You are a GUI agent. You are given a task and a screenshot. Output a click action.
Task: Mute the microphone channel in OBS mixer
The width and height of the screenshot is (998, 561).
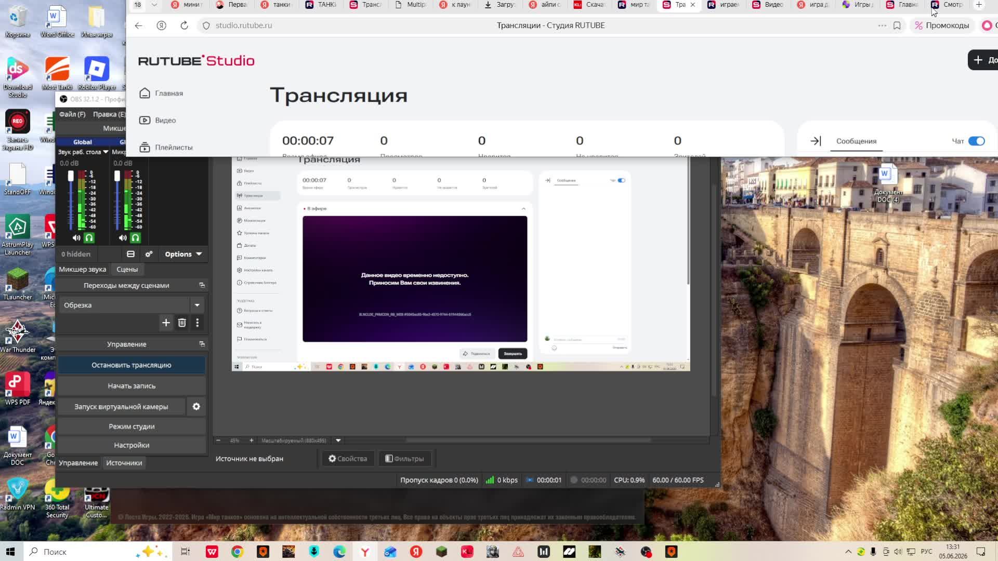[x=123, y=238]
